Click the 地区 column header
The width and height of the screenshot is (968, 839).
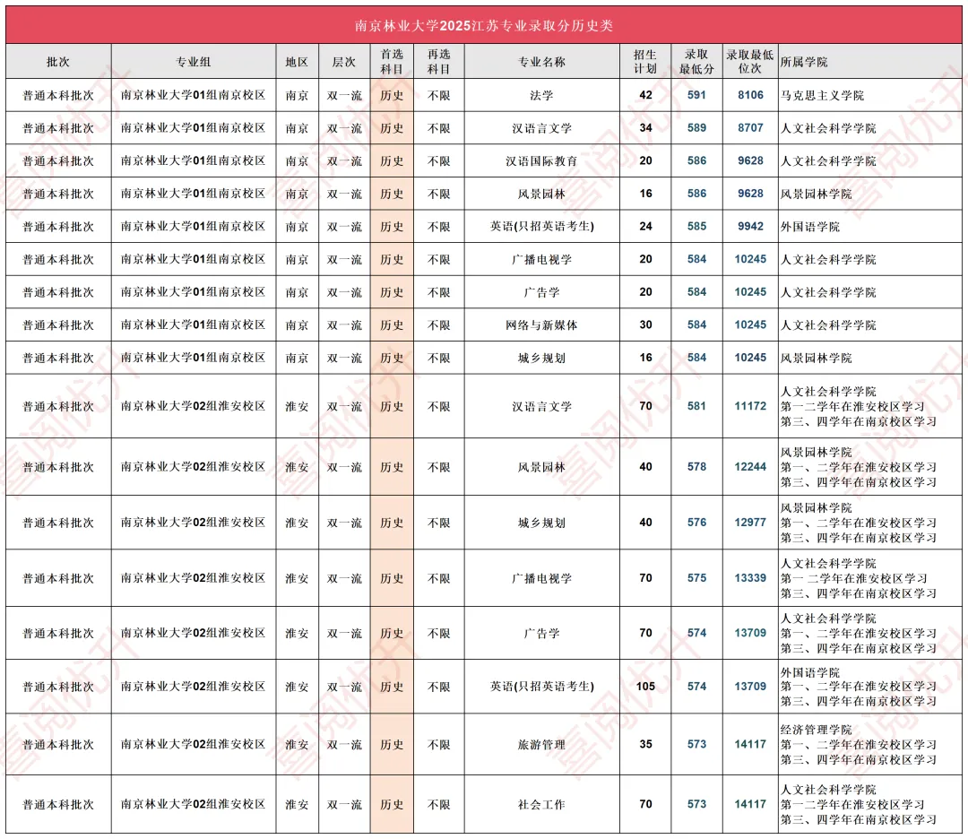(x=297, y=62)
